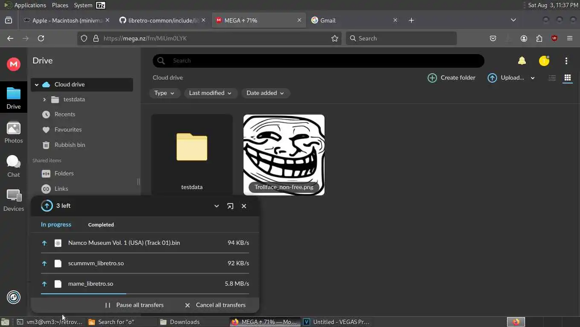Open Firefox View recent browsing icon
580x327 pixels.
(x=9, y=20)
